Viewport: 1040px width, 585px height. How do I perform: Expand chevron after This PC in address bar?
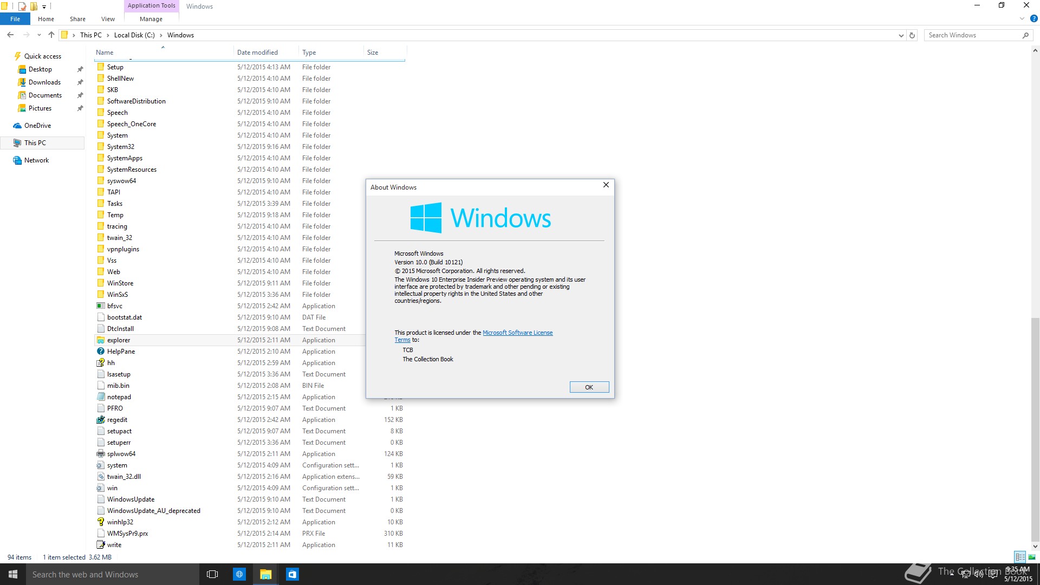pos(108,35)
